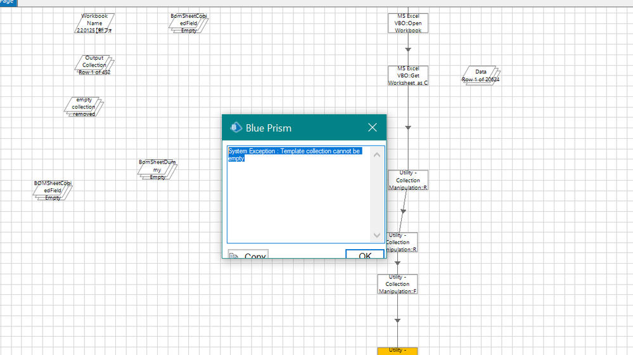The image size is (633, 355).
Task: Select the BomSheetCopiedField collection near the top
Action: [x=189, y=23]
